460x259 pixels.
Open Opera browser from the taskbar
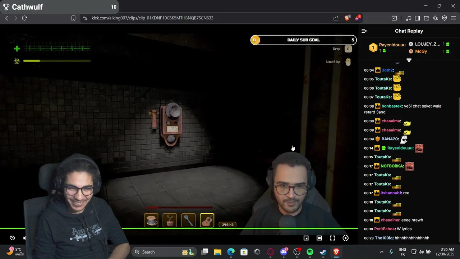270,252
